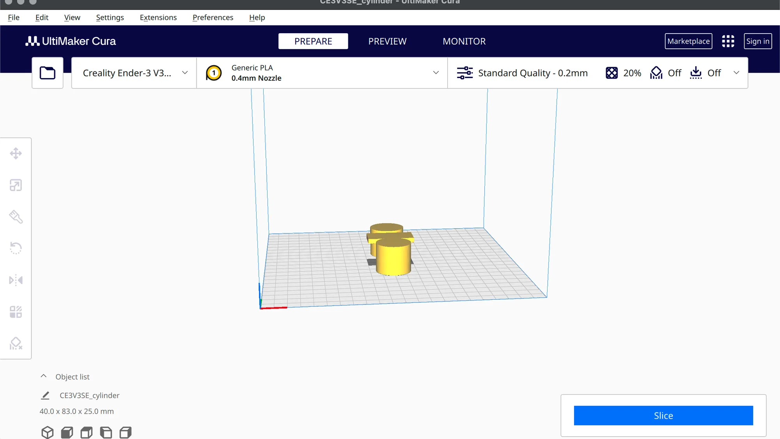Open the View menu
Viewport: 780px width, 439px height.
pos(72,18)
